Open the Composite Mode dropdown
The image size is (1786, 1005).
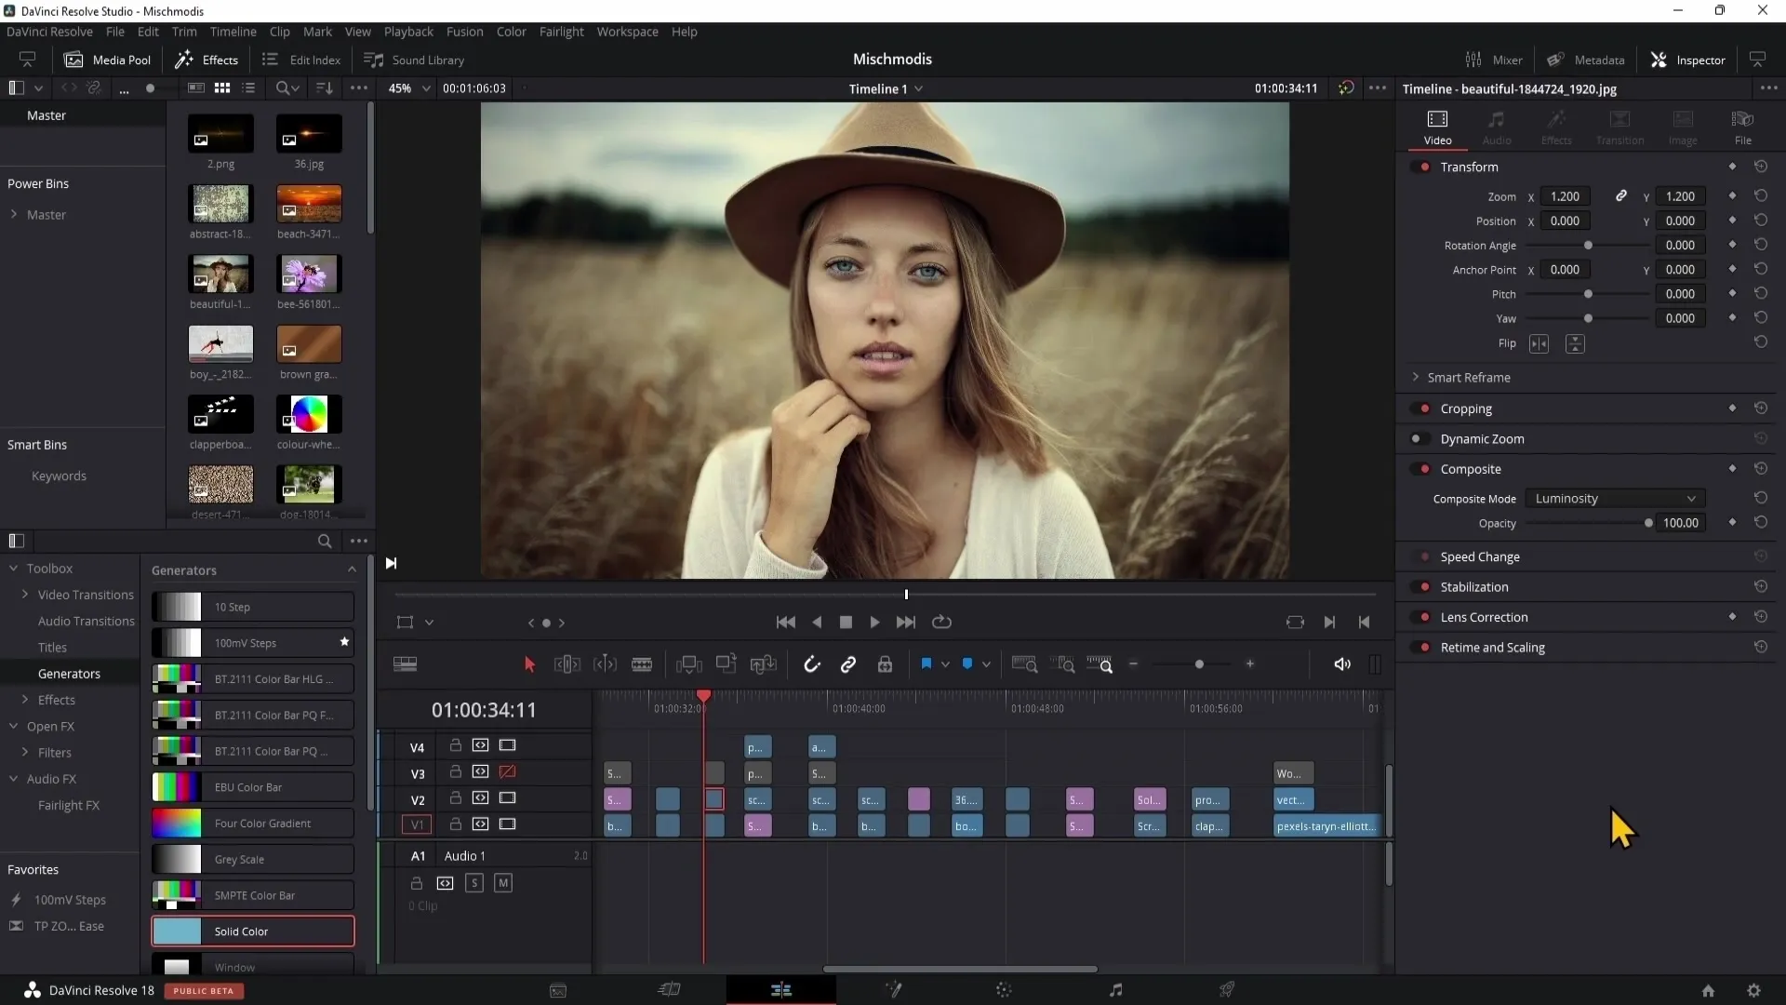1613,498
